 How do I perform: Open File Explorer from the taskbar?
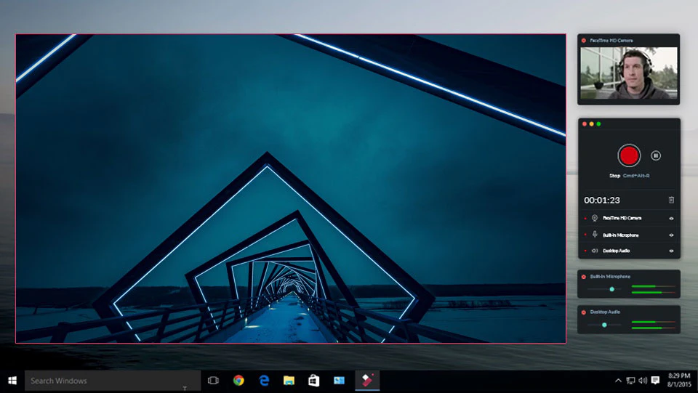point(289,381)
